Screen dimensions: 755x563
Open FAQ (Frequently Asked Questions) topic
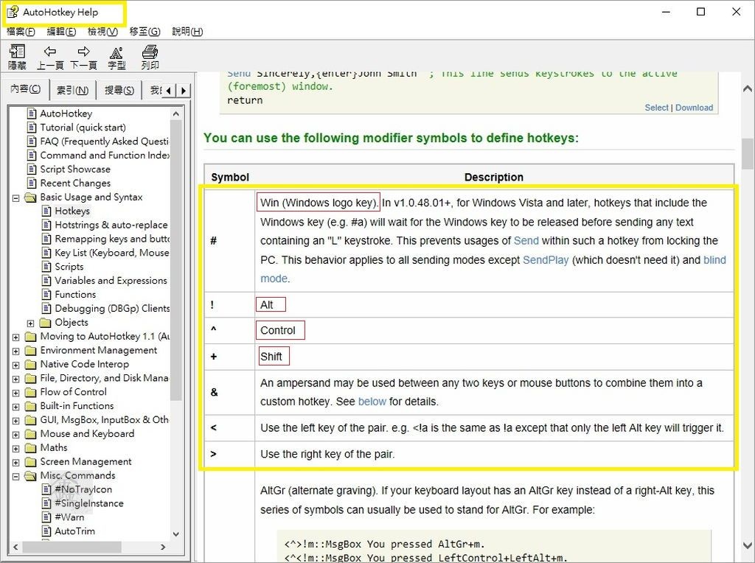tap(105, 141)
